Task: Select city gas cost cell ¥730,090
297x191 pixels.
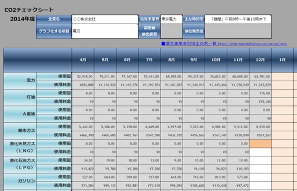Action: pos(238,135)
